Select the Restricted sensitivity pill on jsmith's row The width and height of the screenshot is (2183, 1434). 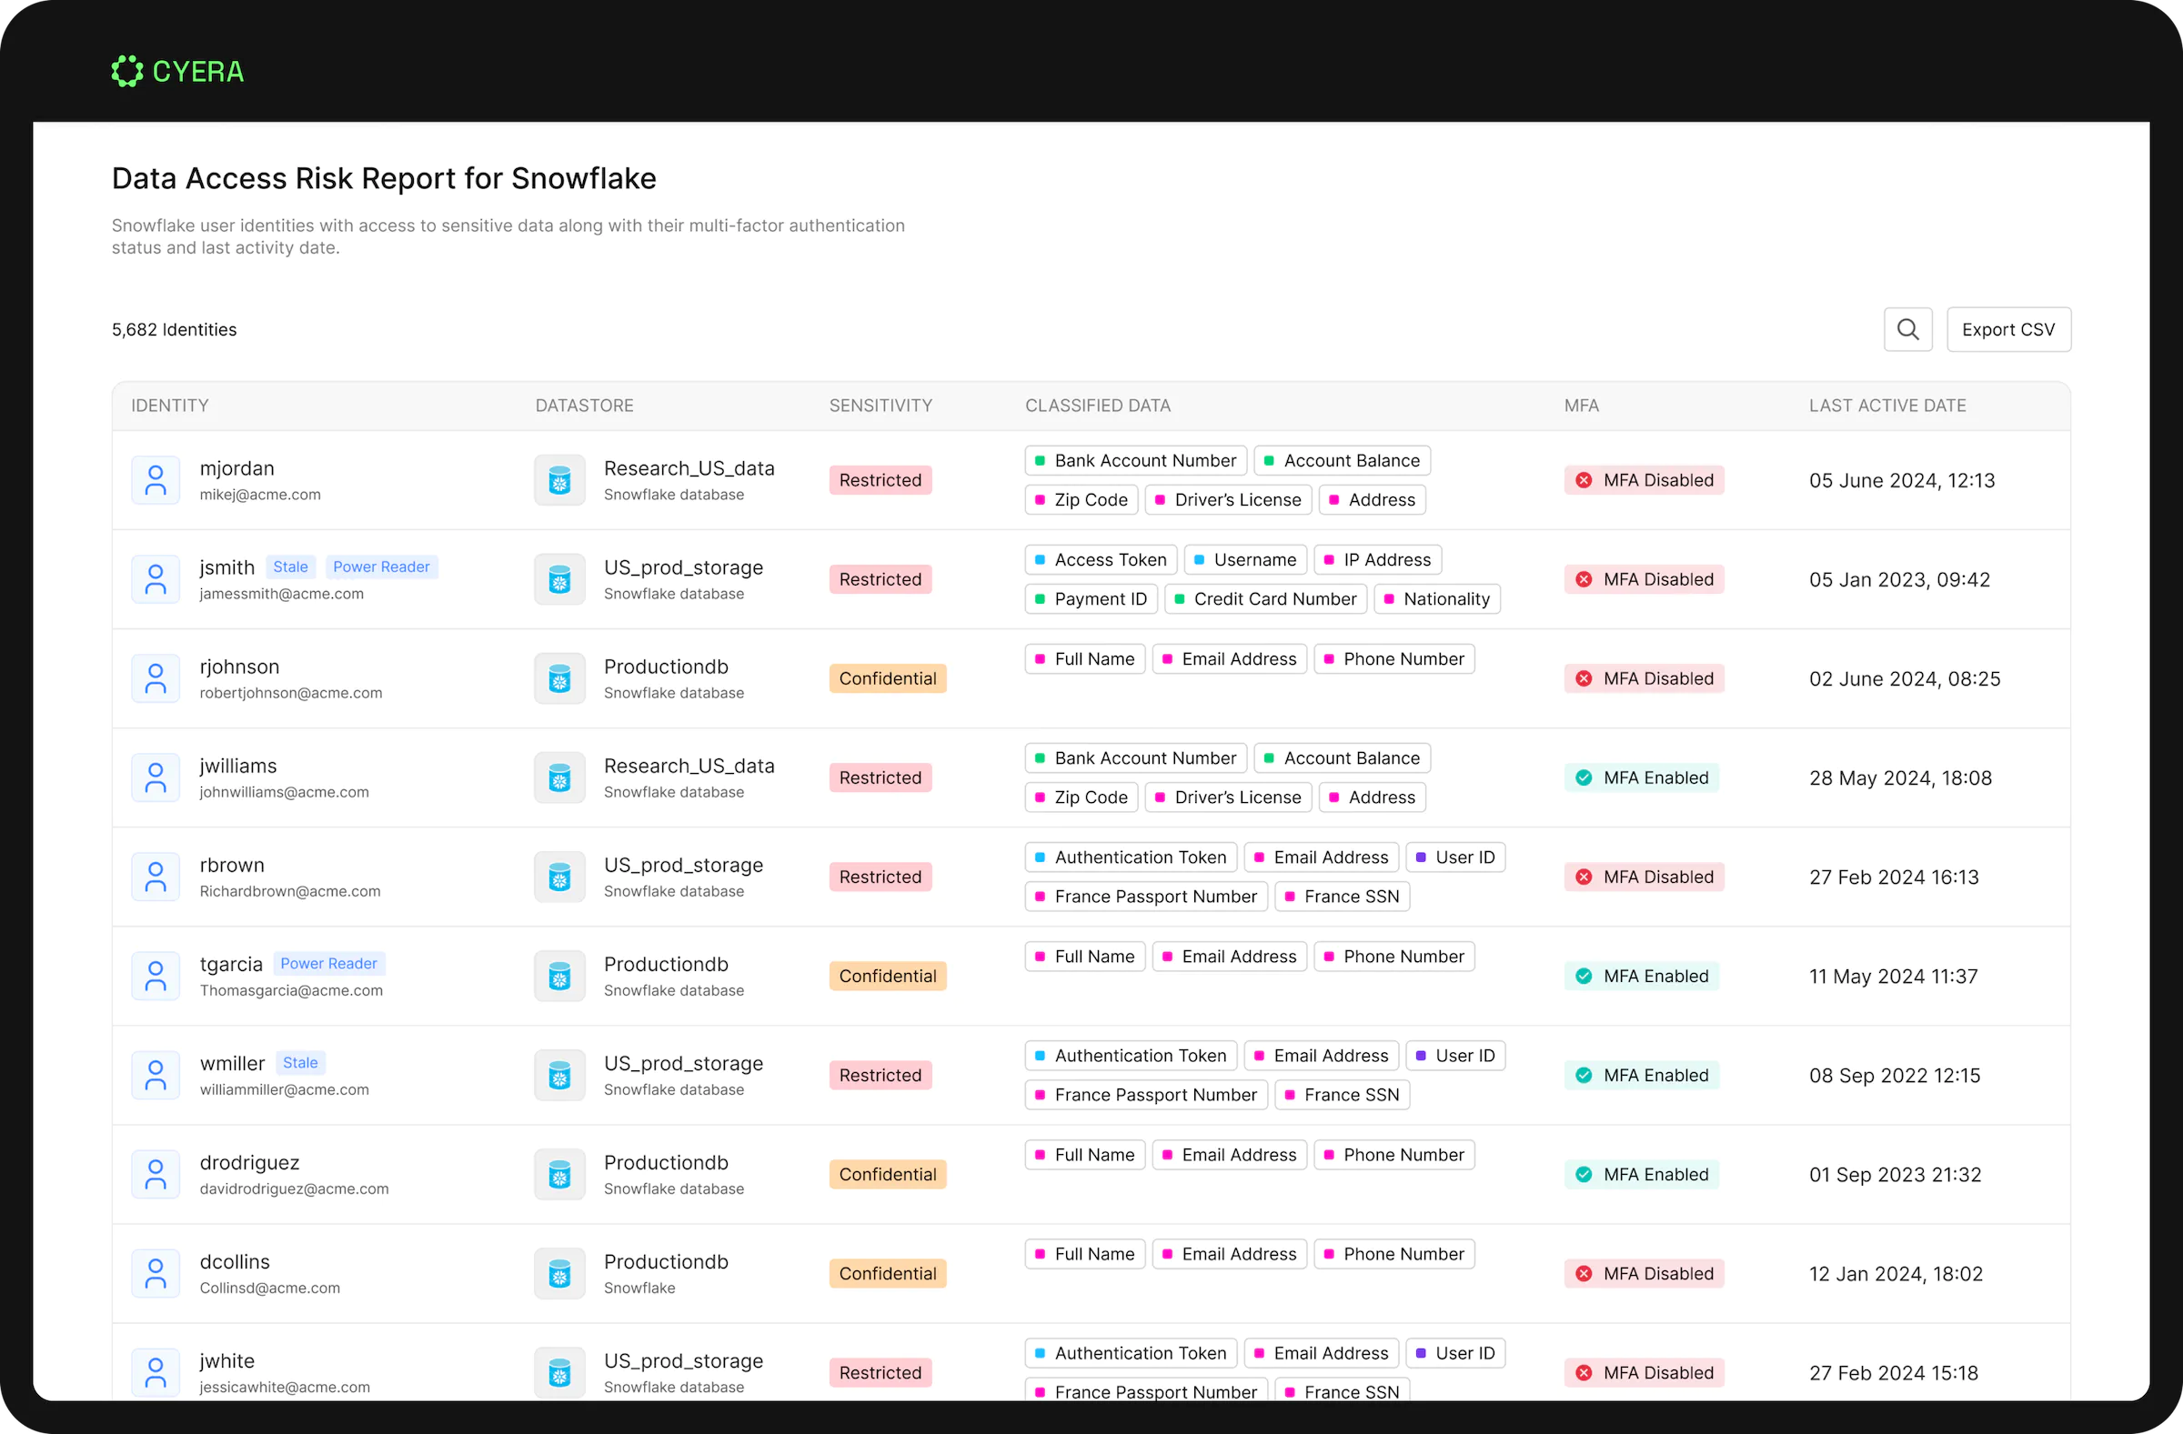point(880,578)
